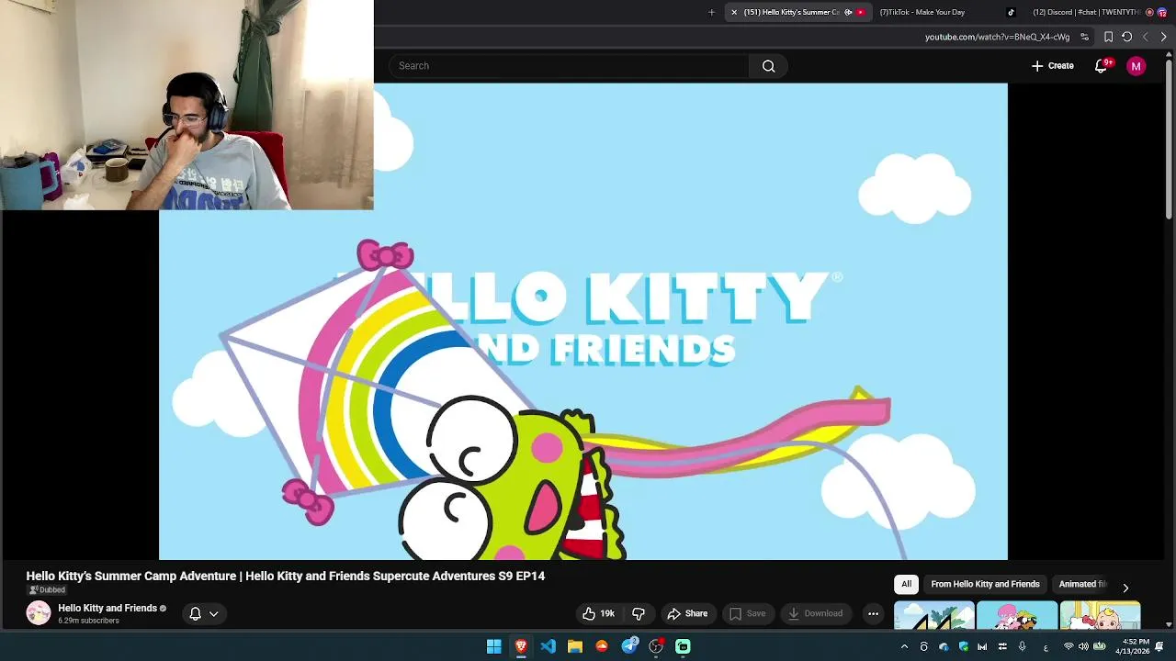The width and height of the screenshot is (1176, 661).
Task: Open Telegram from the taskbar
Action: 629,646
